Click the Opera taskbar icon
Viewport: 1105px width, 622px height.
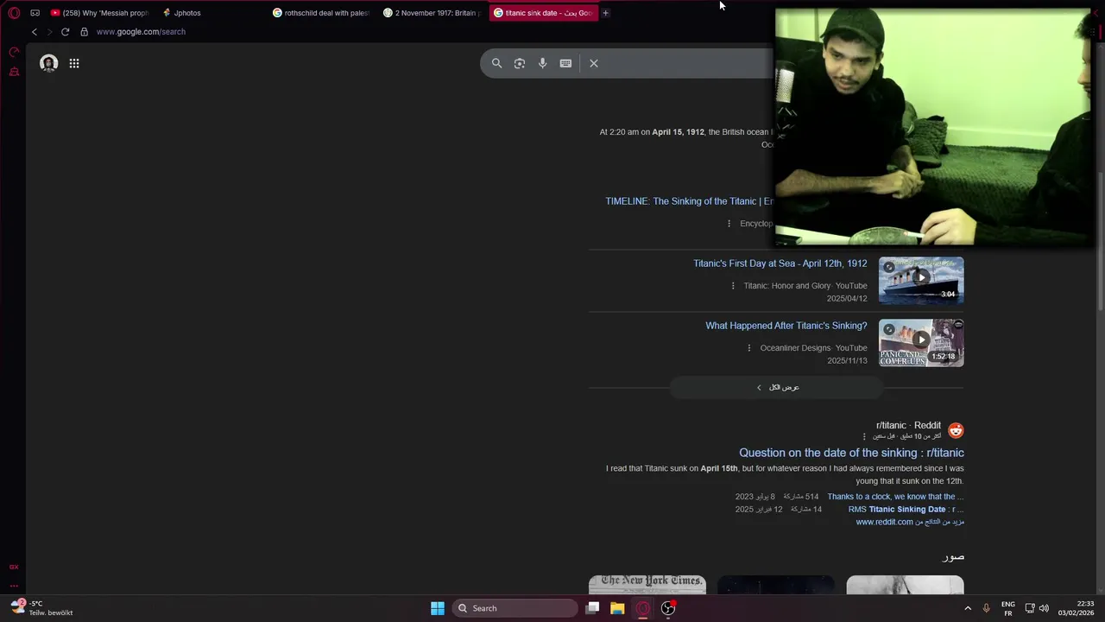(643, 608)
